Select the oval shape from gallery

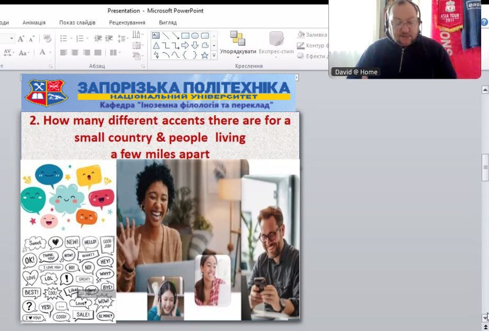tap(195, 35)
